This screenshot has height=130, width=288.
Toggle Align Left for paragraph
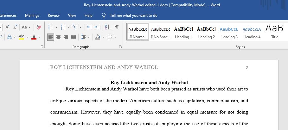51,37
